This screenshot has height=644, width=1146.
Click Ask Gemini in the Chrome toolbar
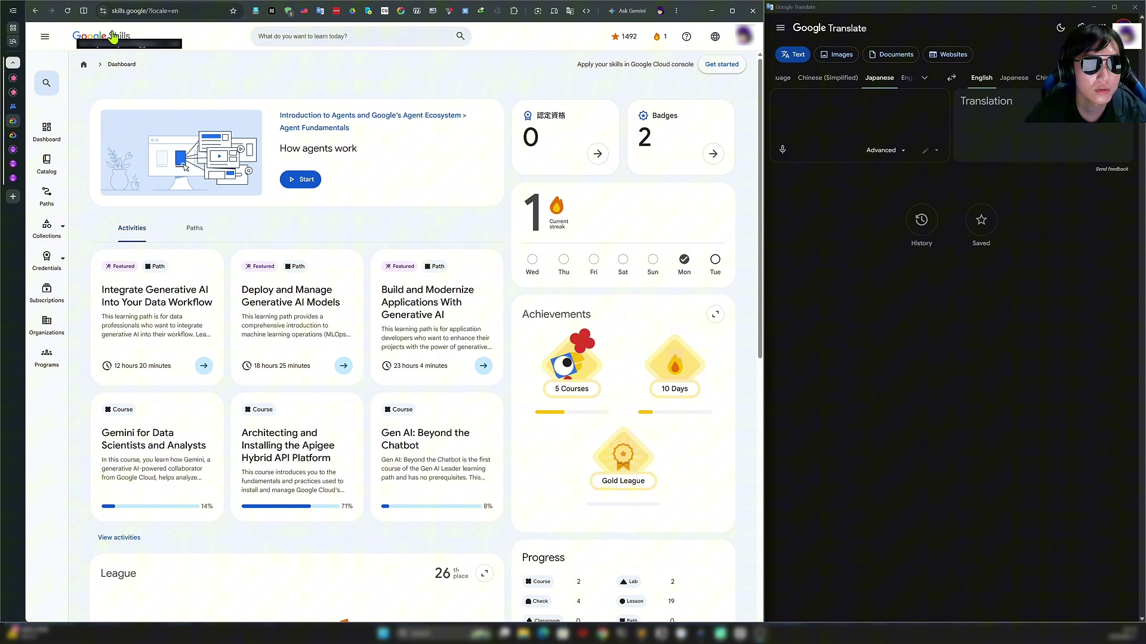[x=627, y=11]
